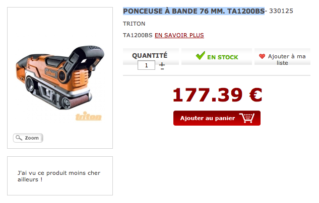Click J'ai vu ce produit moins cher ailleurs
The width and height of the screenshot is (319, 203).
point(59,176)
